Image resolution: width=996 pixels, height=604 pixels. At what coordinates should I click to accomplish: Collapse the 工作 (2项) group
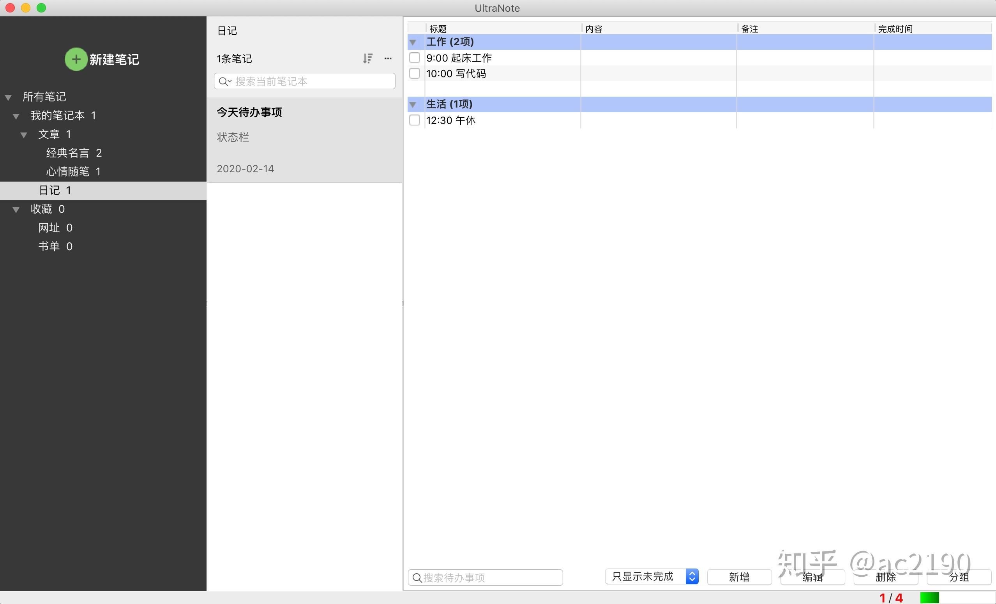413,42
